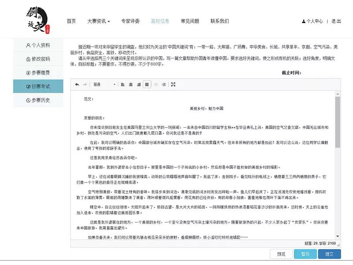This screenshot has height=265, width=353.
Task: Toggle justify alignment button
Action: [x=147, y=84]
